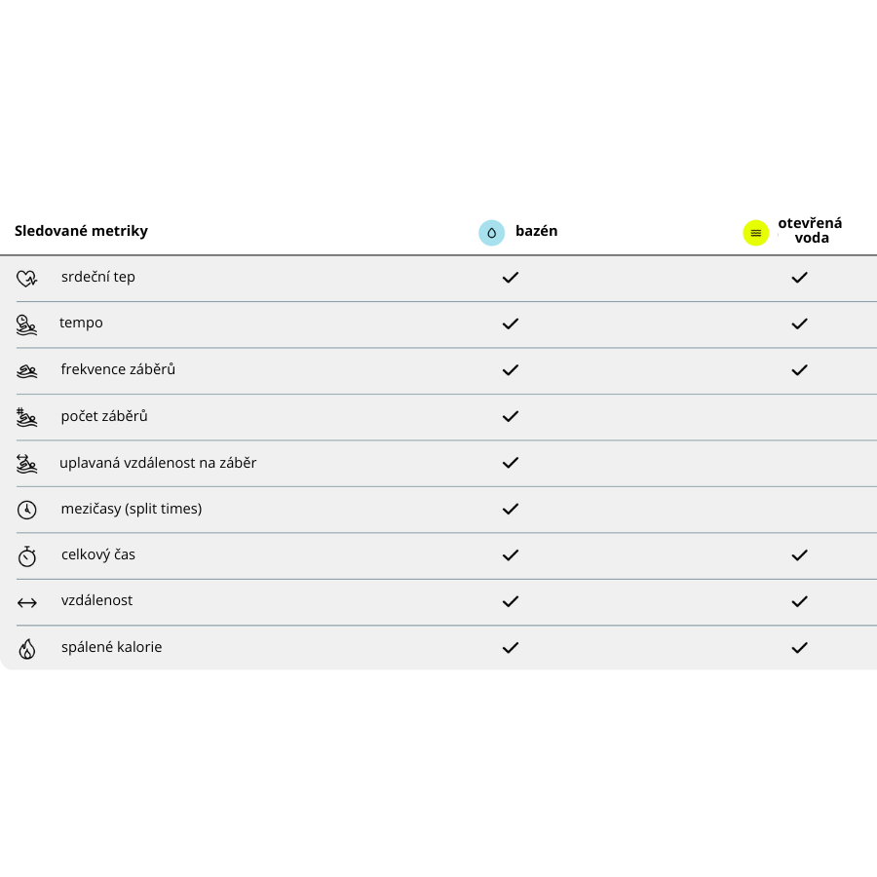Click the bazén checkmark for srdeční tep
This screenshot has height=877, width=877.
coord(510,278)
